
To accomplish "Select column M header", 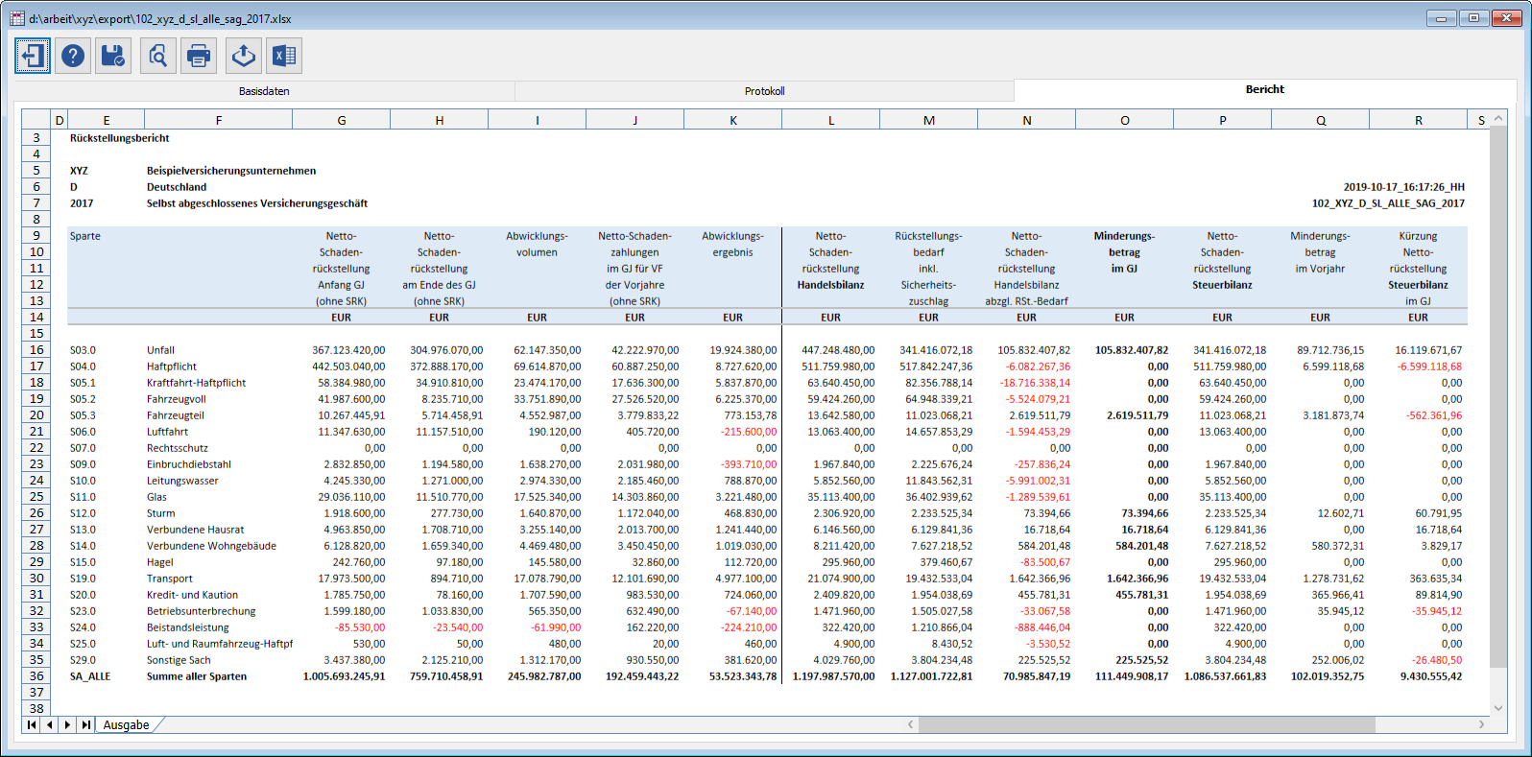I will (x=929, y=120).
